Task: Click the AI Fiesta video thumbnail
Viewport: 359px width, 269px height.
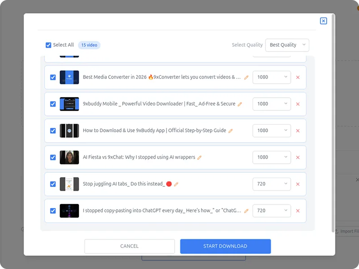Action: (x=69, y=157)
